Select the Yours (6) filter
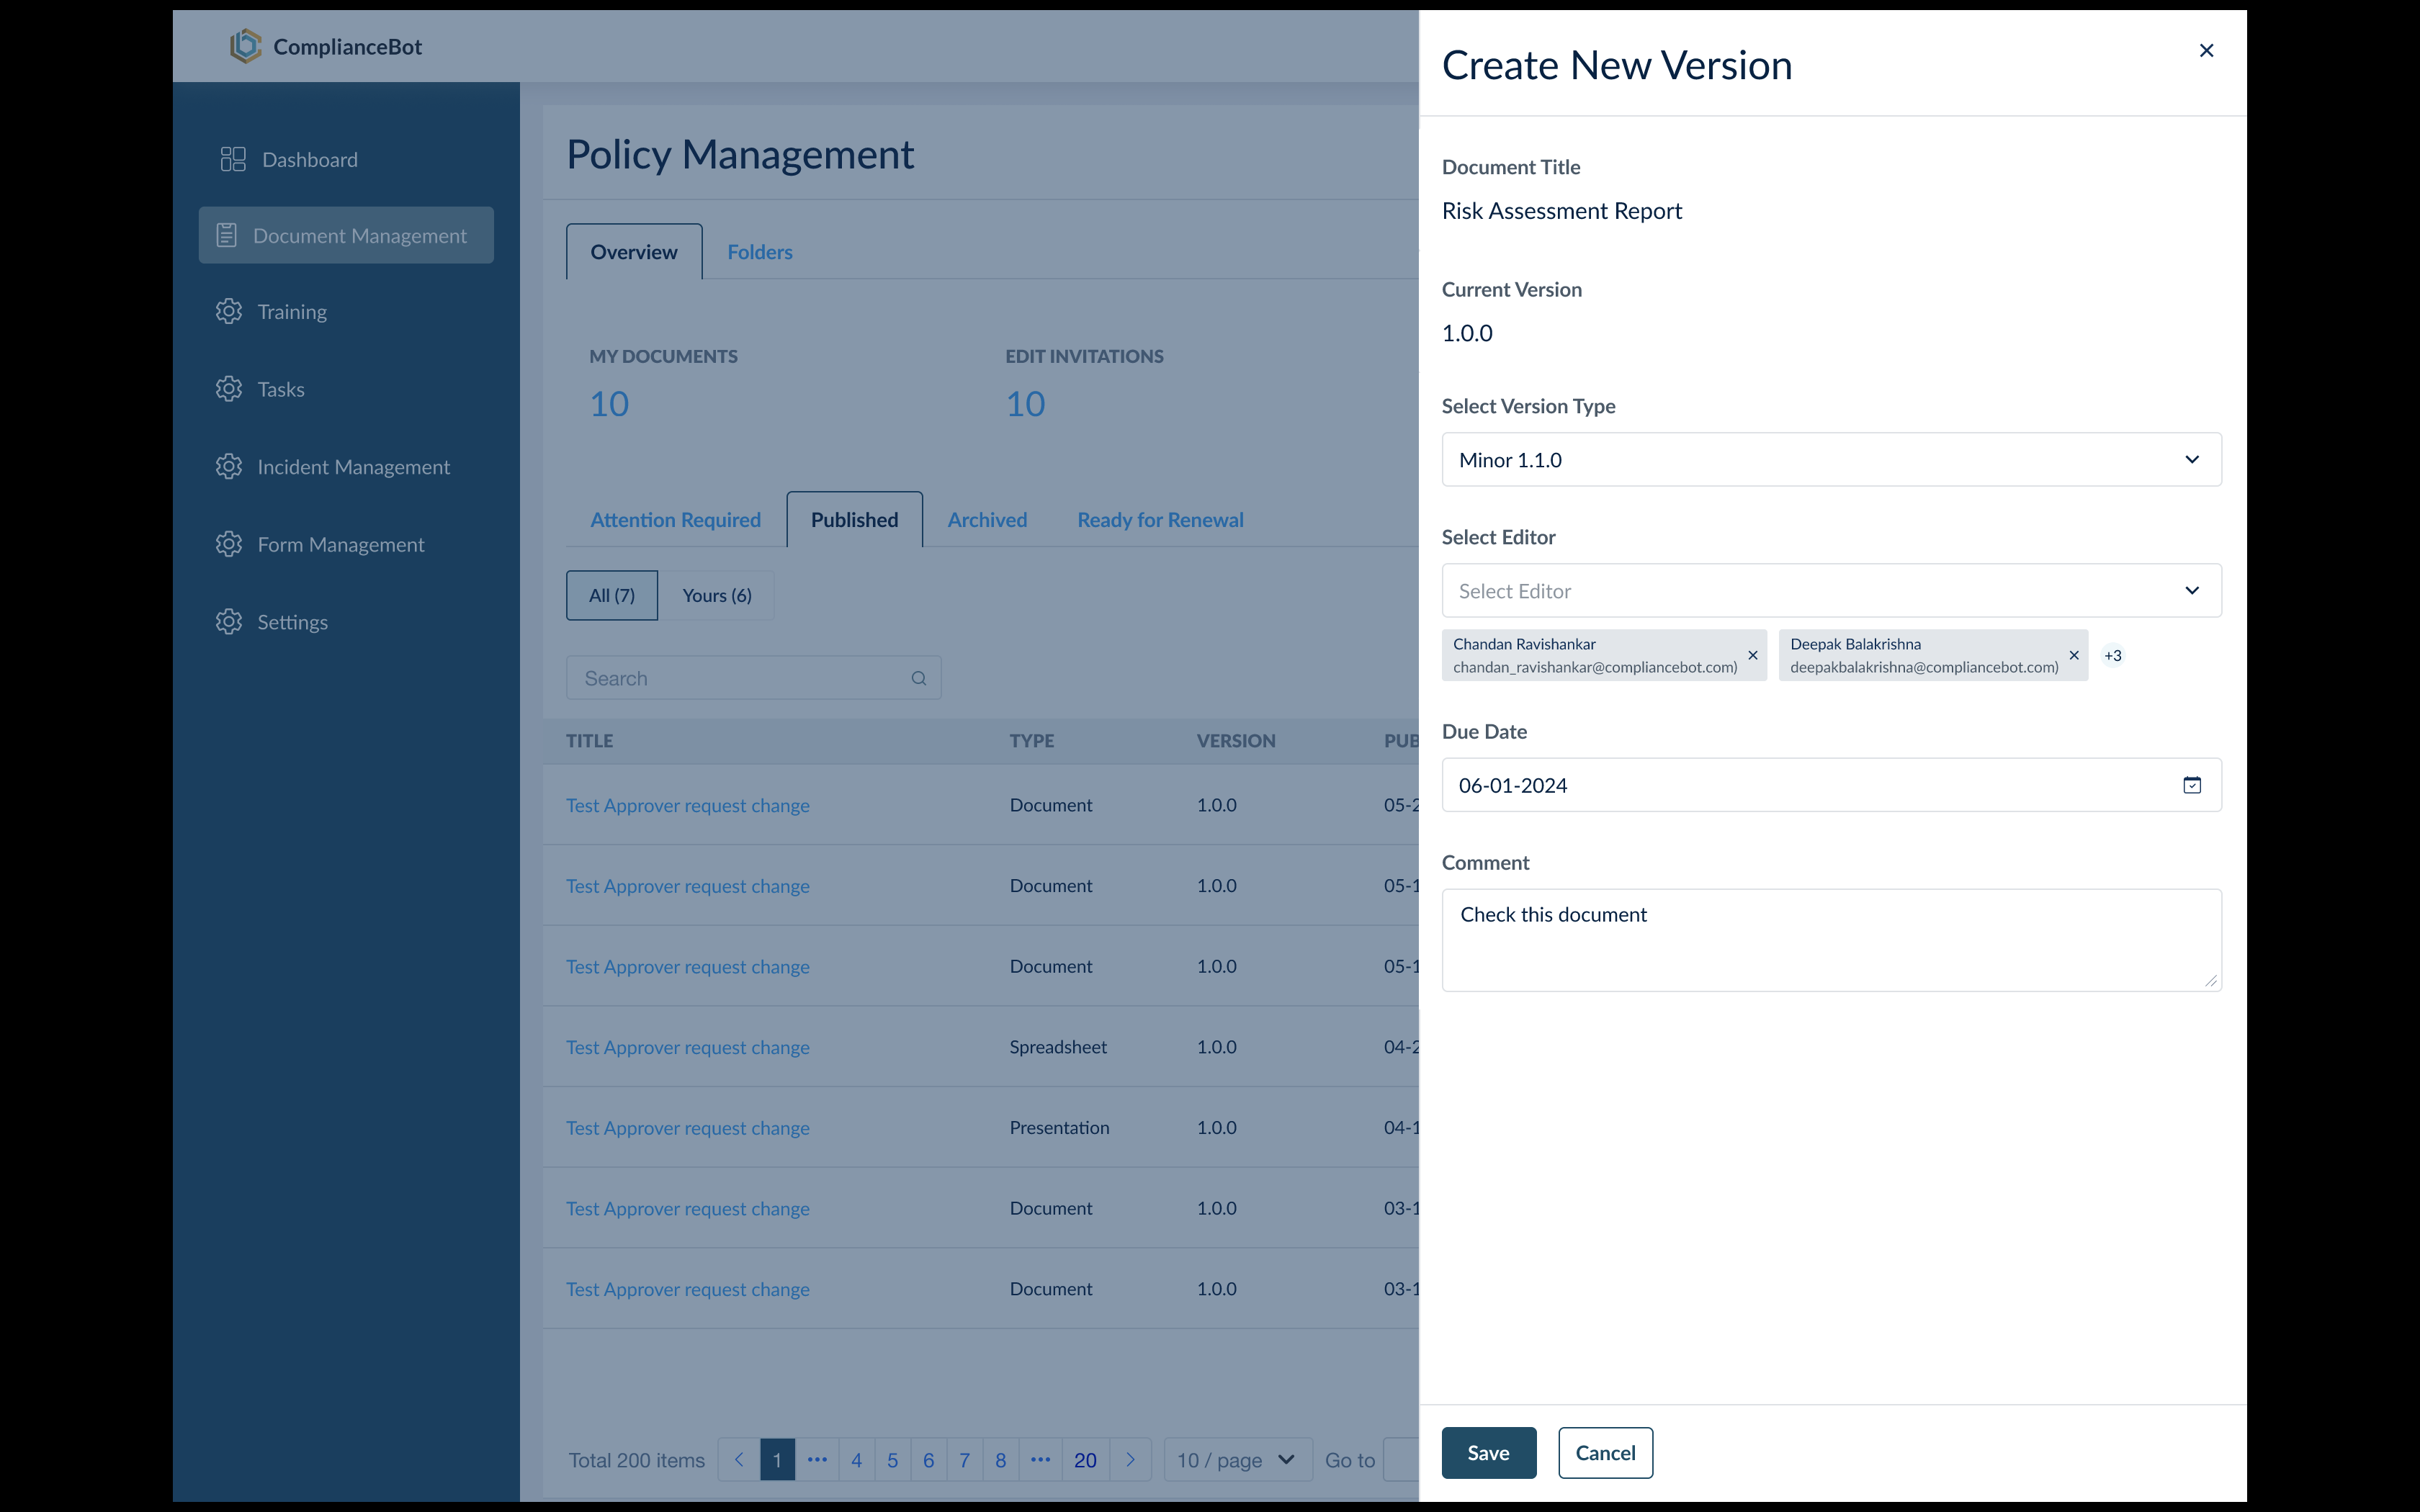Viewport: 2420px width, 1512px height. click(x=716, y=595)
